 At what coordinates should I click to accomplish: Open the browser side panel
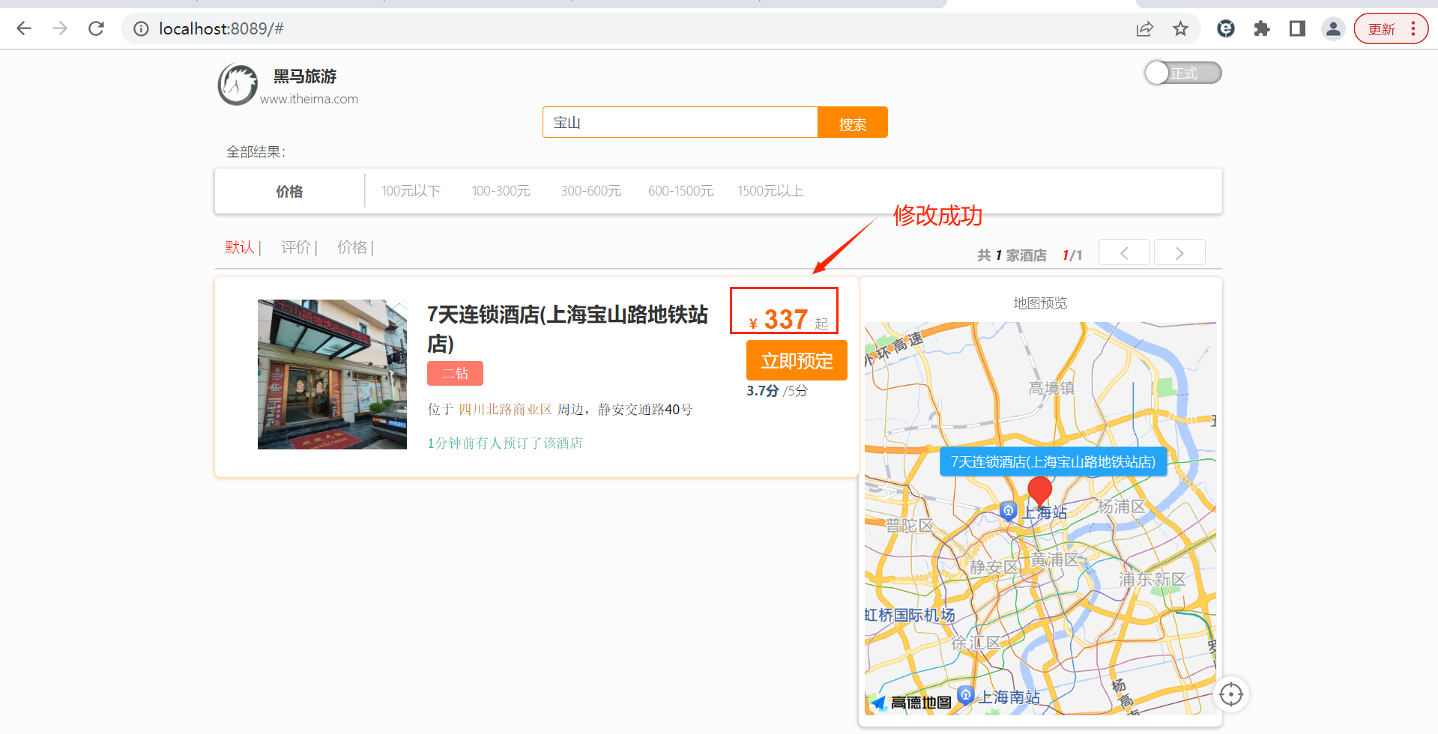[x=1297, y=28]
